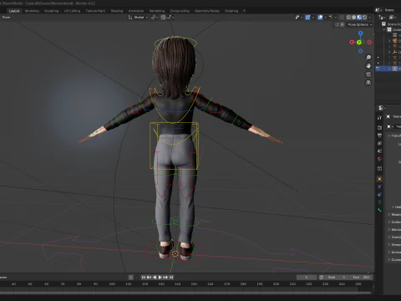Open the Rendering workspace tab
The width and height of the screenshot is (401, 301).
[x=157, y=11]
